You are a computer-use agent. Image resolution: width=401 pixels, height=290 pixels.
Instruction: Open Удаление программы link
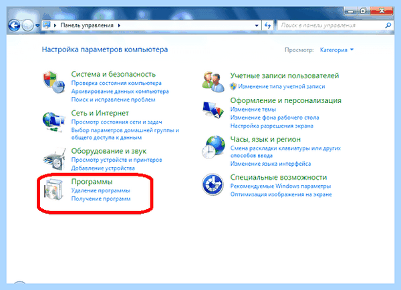pos(100,190)
